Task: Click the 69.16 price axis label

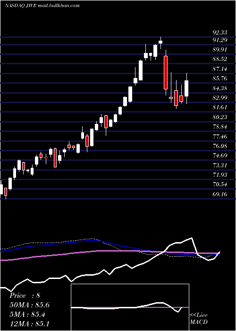Action: (220, 194)
